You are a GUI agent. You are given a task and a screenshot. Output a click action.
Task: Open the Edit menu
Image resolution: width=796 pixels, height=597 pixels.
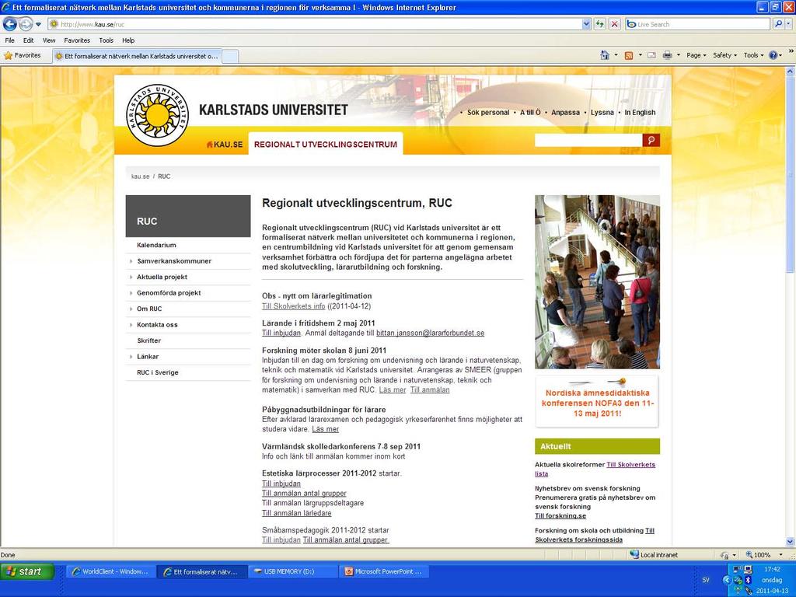pos(29,40)
